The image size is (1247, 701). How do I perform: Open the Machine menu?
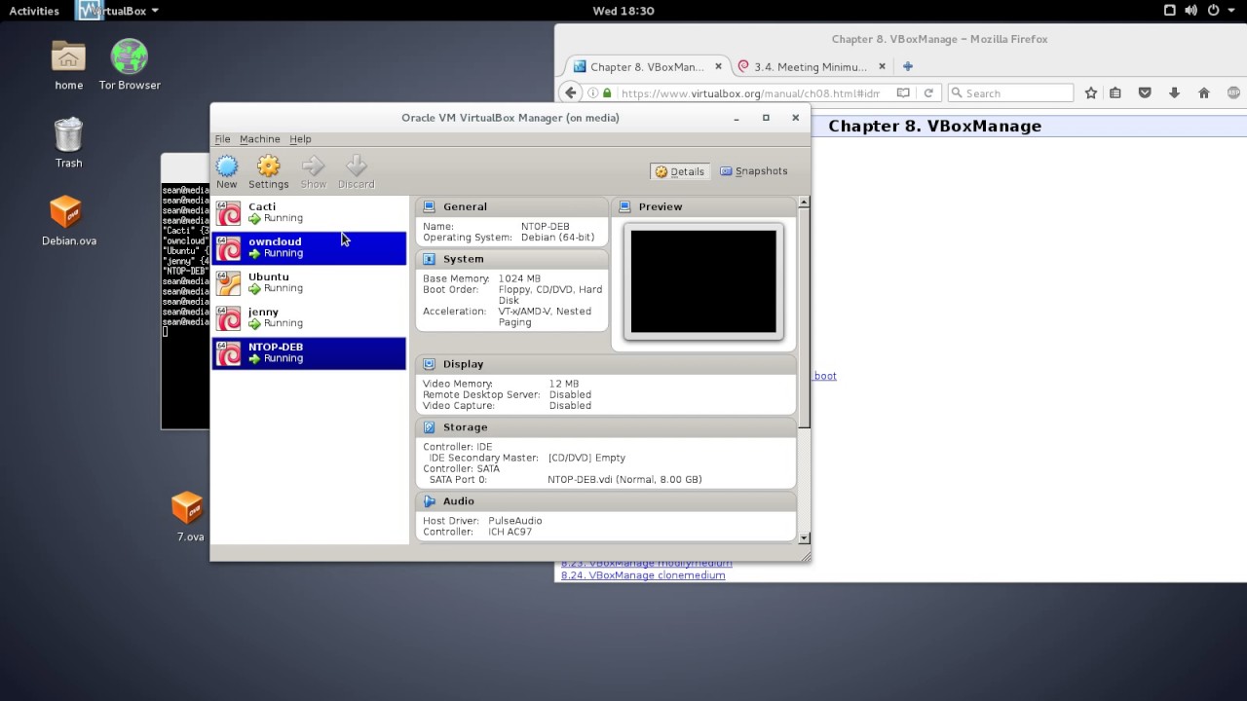(x=259, y=139)
